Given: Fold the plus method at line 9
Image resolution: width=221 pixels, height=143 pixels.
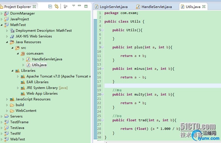Looking at the screenshot, I should pos(103,47).
